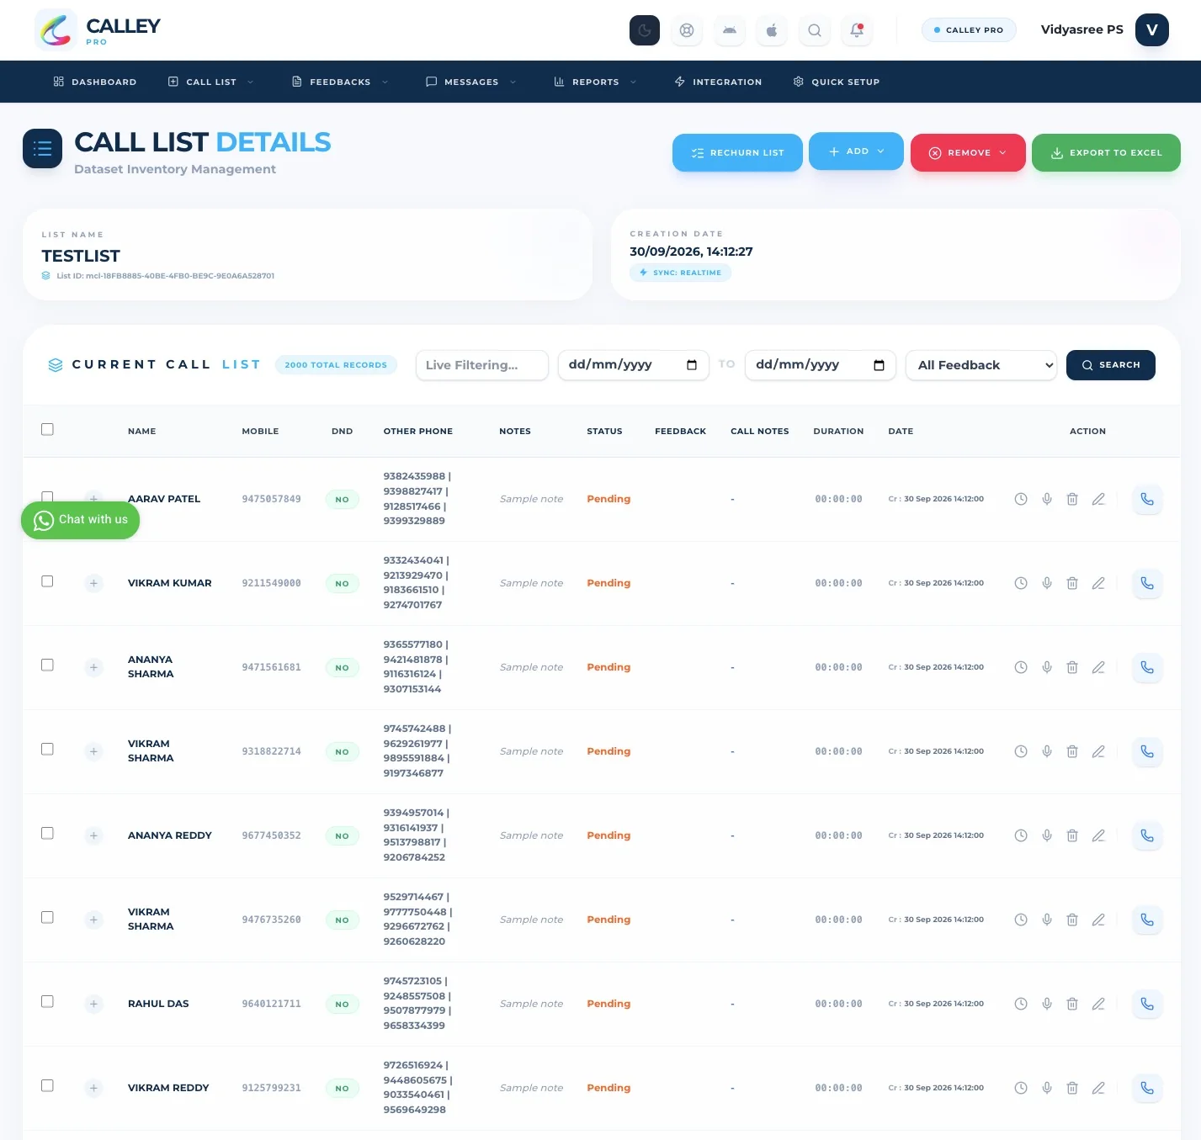Tick the select-all header checkbox
The width and height of the screenshot is (1201, 1140).
point(47,429)
